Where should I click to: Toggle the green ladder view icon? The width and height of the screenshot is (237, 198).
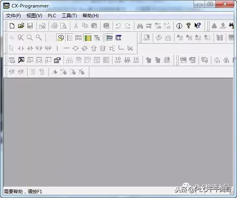pos(88,38)
